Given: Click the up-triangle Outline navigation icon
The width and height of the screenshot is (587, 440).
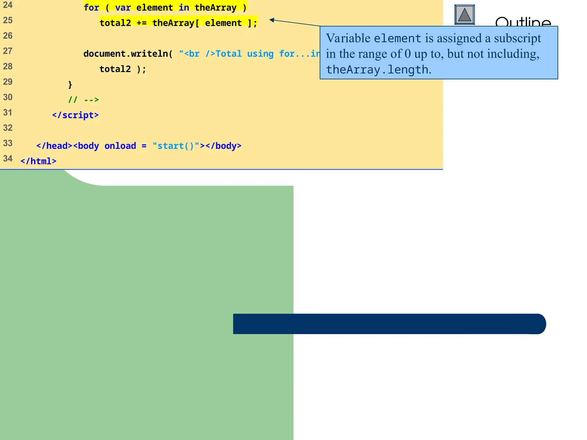Looking at the screenshot, I should (x=465, y=15).
